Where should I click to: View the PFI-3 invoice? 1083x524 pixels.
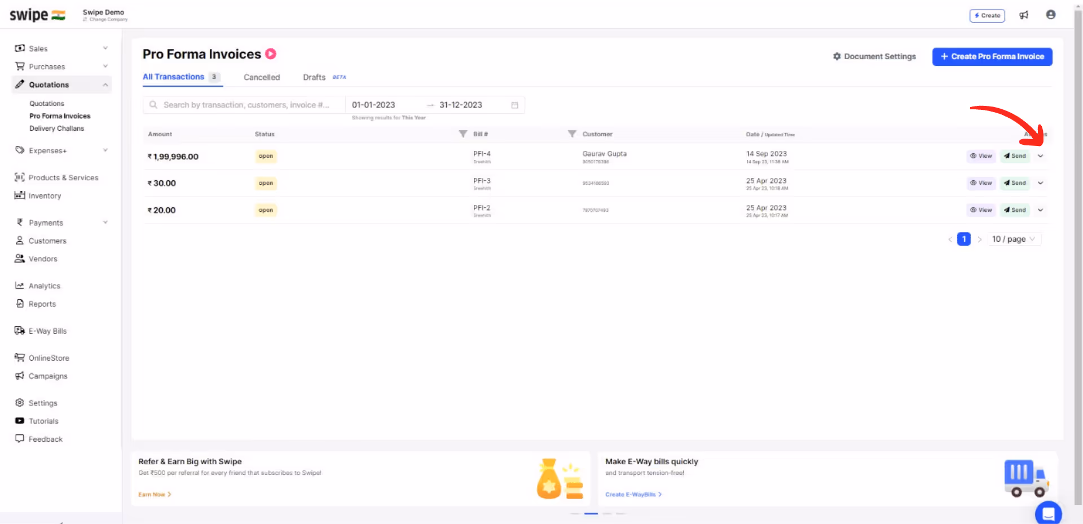pos(981,183)
